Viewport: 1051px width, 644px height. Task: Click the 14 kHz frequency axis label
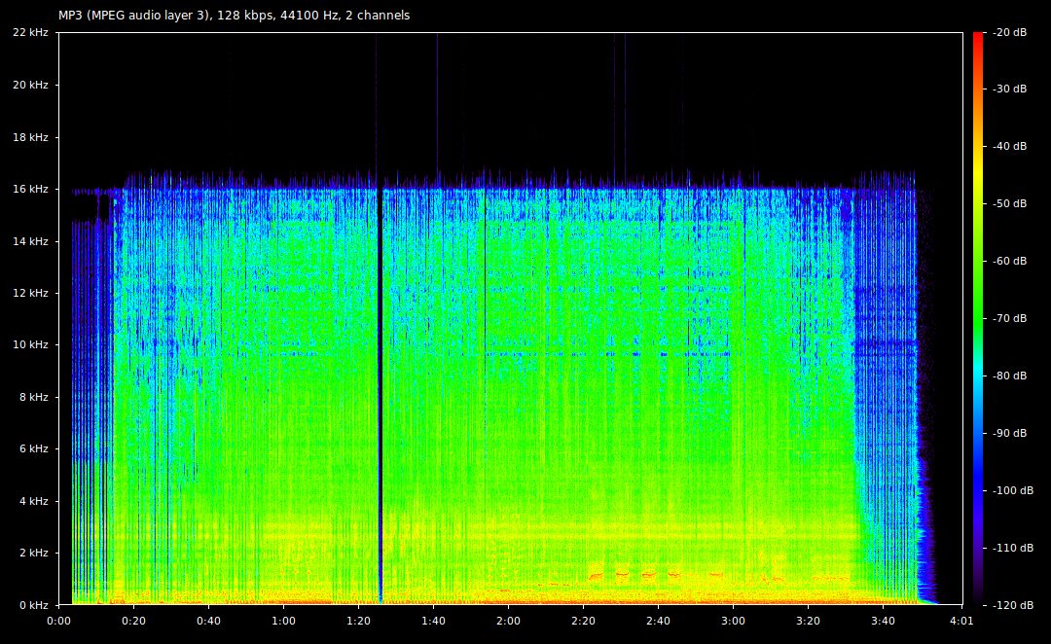tap(31, 241)
